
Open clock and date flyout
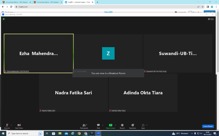click(x=207, y=133)
